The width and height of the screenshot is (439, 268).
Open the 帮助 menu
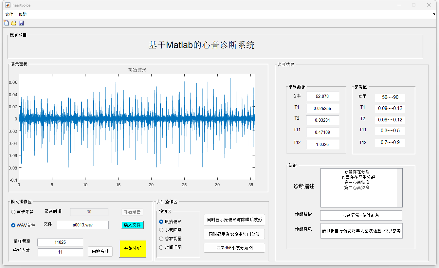tap(23, 14)
